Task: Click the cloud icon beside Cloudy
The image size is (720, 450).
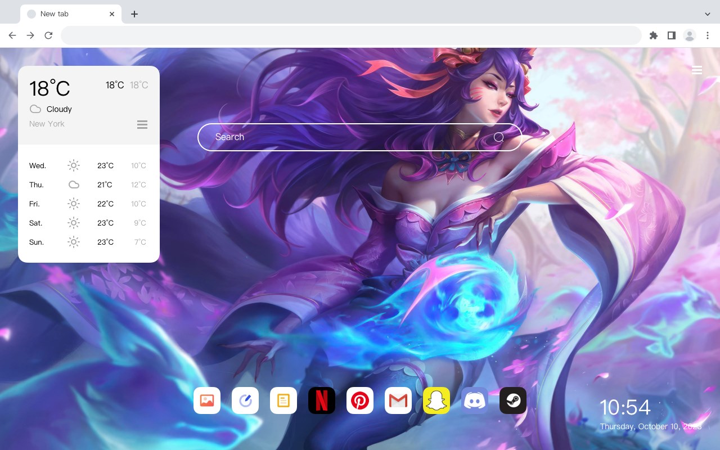Action: (x=35, y=109)
